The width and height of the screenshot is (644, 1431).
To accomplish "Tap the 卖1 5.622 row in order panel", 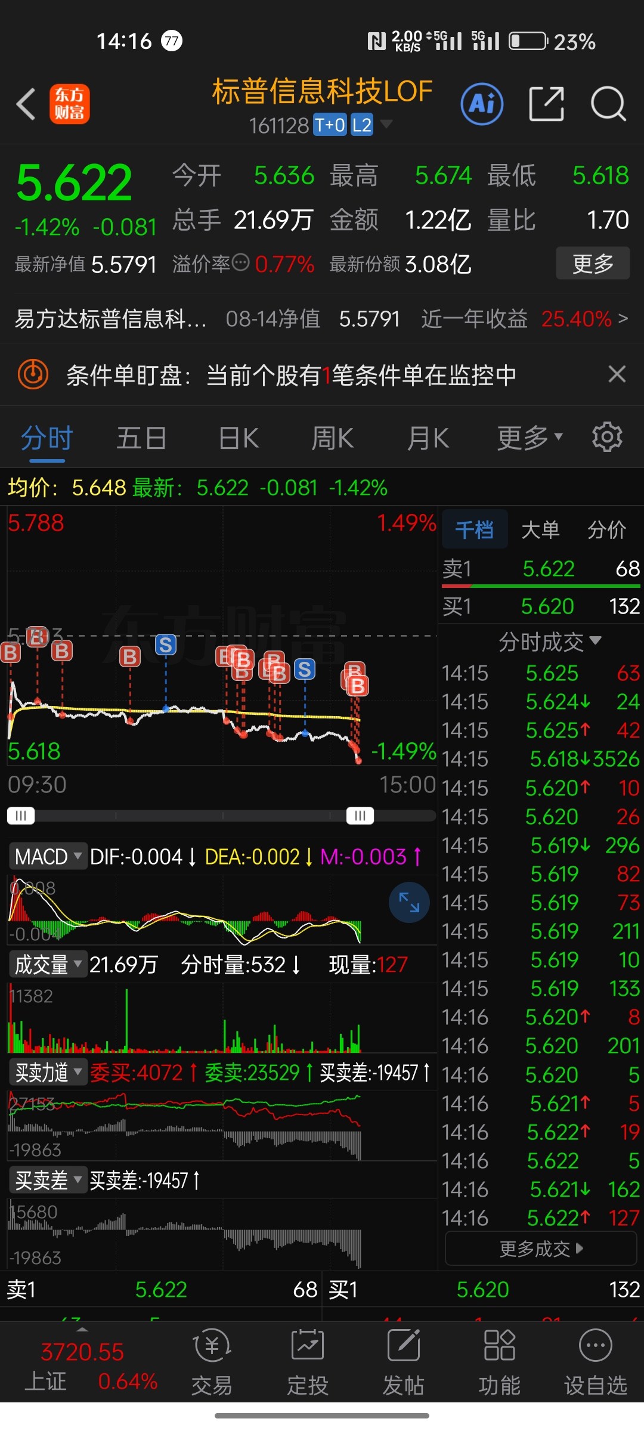I will tap(541, 568).
